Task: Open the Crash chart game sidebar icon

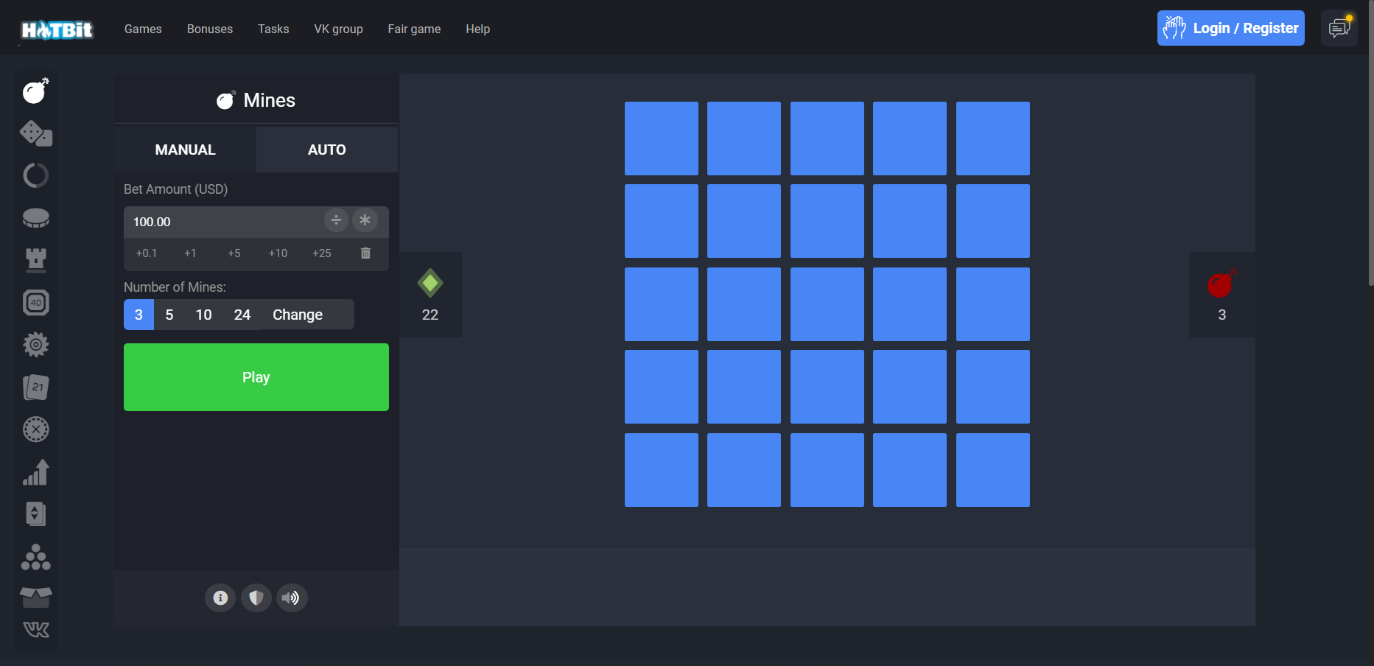Action: [35, 472]
